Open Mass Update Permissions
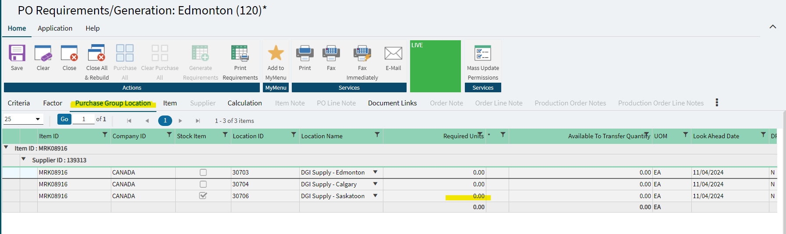This screenshot has width=786, height=234. coord(483,54)
